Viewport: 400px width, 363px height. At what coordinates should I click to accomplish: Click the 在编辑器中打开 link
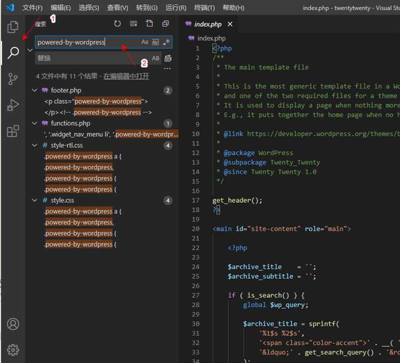coord(126,76)
